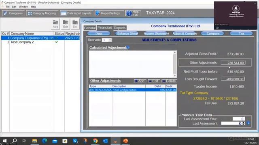Open Category Mapping
The height and width of the screenshot is (145, 259).
42,13
